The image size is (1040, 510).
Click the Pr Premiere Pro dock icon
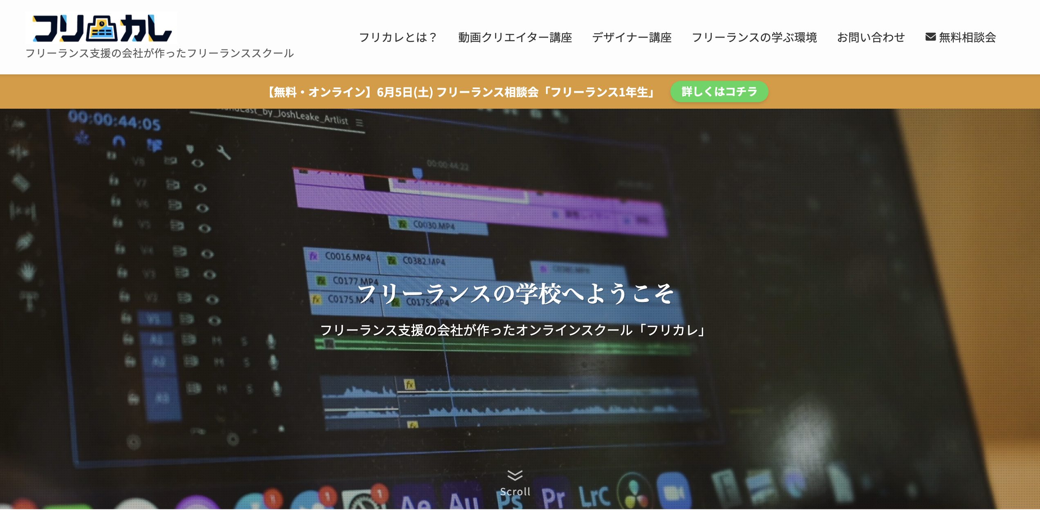coord(553,497)
